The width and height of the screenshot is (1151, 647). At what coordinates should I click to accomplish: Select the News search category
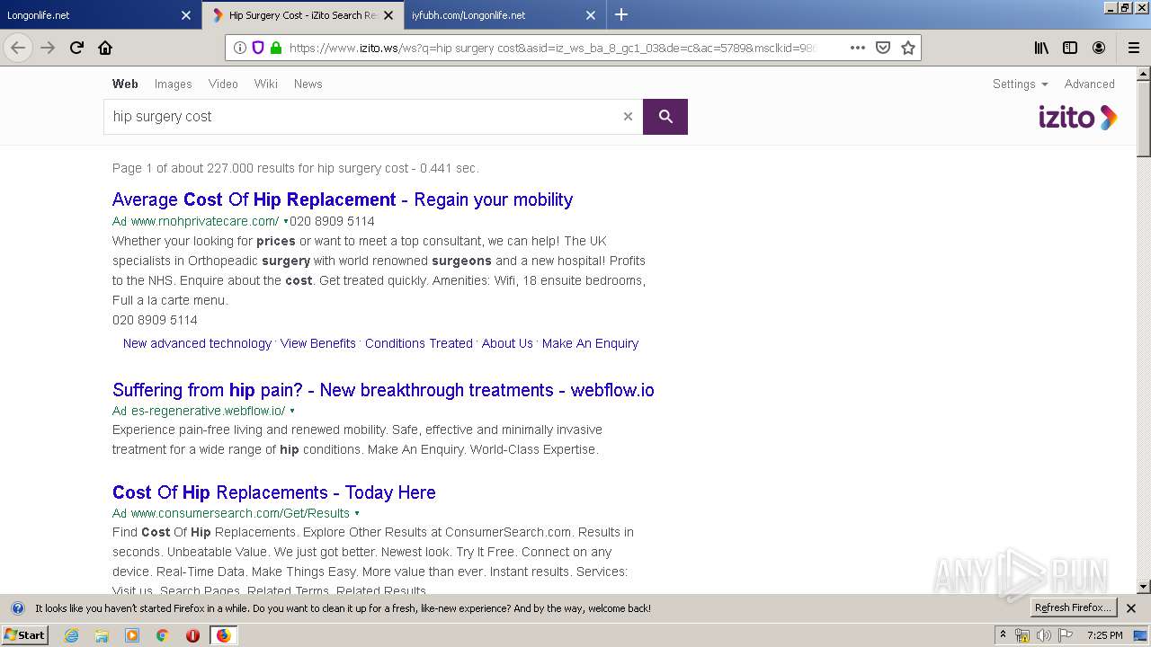pos(308,84)
